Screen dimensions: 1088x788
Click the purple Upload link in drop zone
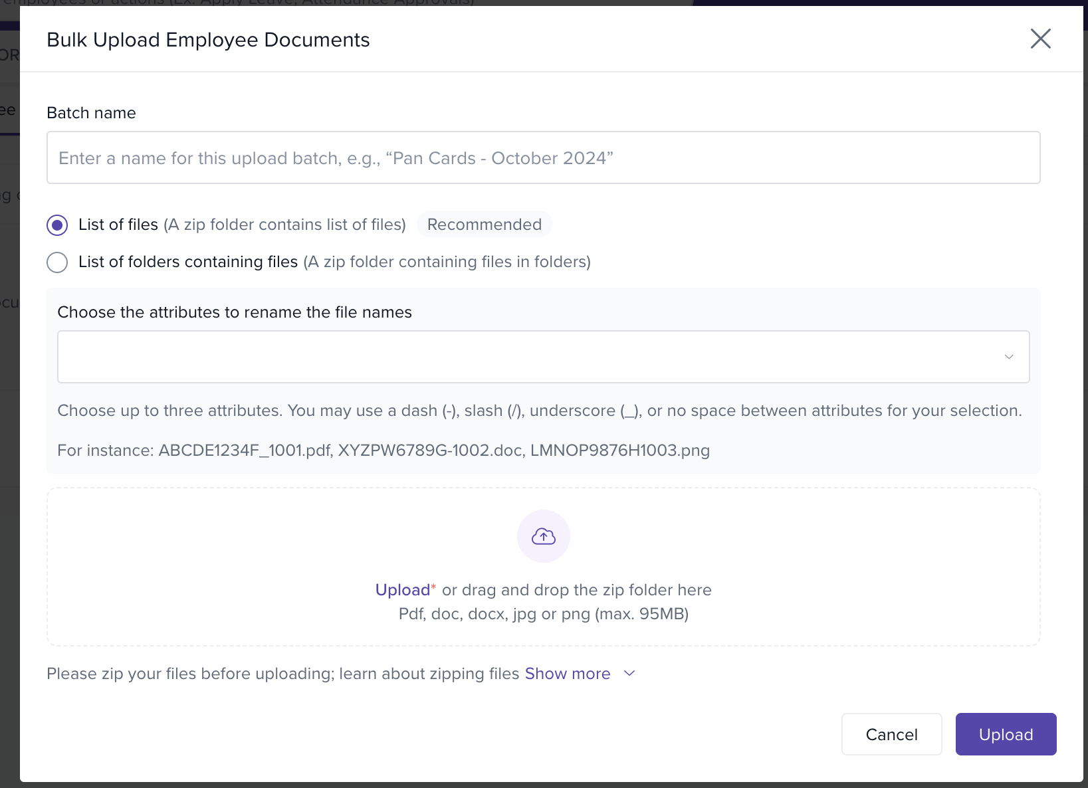pyautogui.click(x=402, y=590)
